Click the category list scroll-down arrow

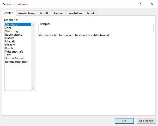point(33,88)
